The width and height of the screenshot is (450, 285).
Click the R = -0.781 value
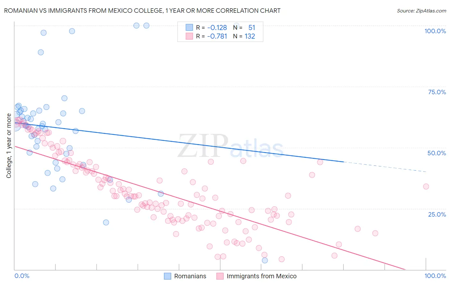tap(212, 36)
